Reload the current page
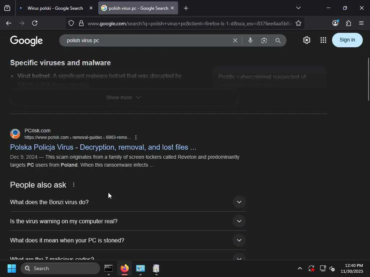 click(35, 23)
